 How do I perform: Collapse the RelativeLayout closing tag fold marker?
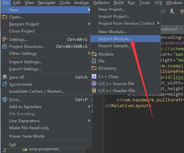pos(104,106)
